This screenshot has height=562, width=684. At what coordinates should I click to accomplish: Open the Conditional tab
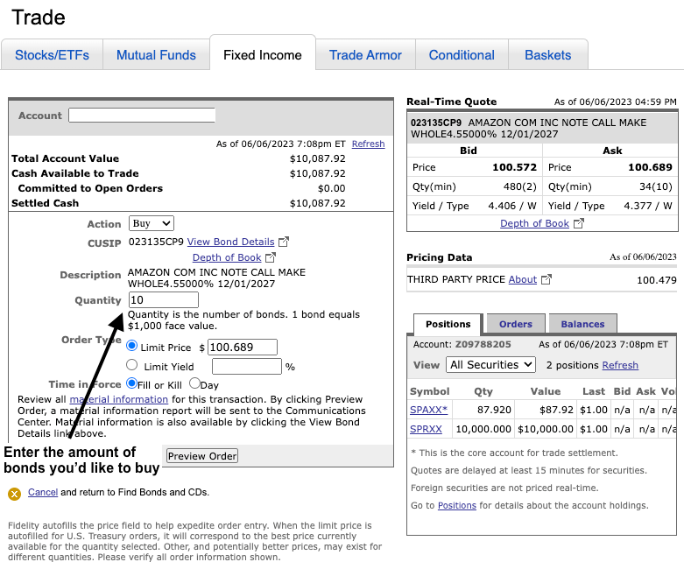tap(462, 55)
